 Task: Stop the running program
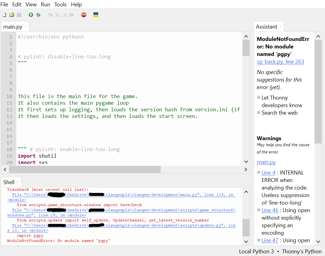pyautogui.click(x=84, y=14)
